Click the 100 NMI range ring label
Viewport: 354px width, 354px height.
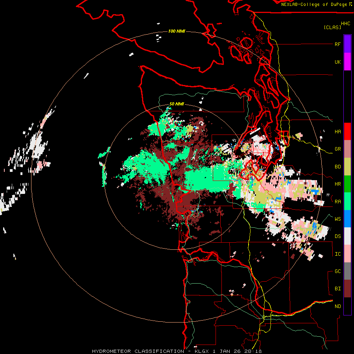pyautogui.click(x=177, y=31)
